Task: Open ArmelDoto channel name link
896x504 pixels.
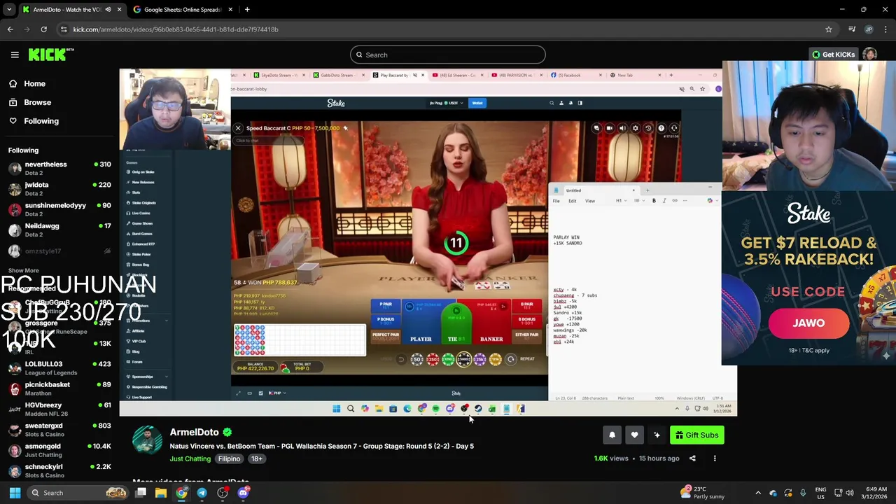Action: (194, 433)
